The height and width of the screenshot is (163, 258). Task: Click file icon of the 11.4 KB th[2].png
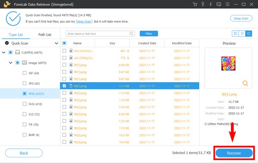[x=71, y=93]
